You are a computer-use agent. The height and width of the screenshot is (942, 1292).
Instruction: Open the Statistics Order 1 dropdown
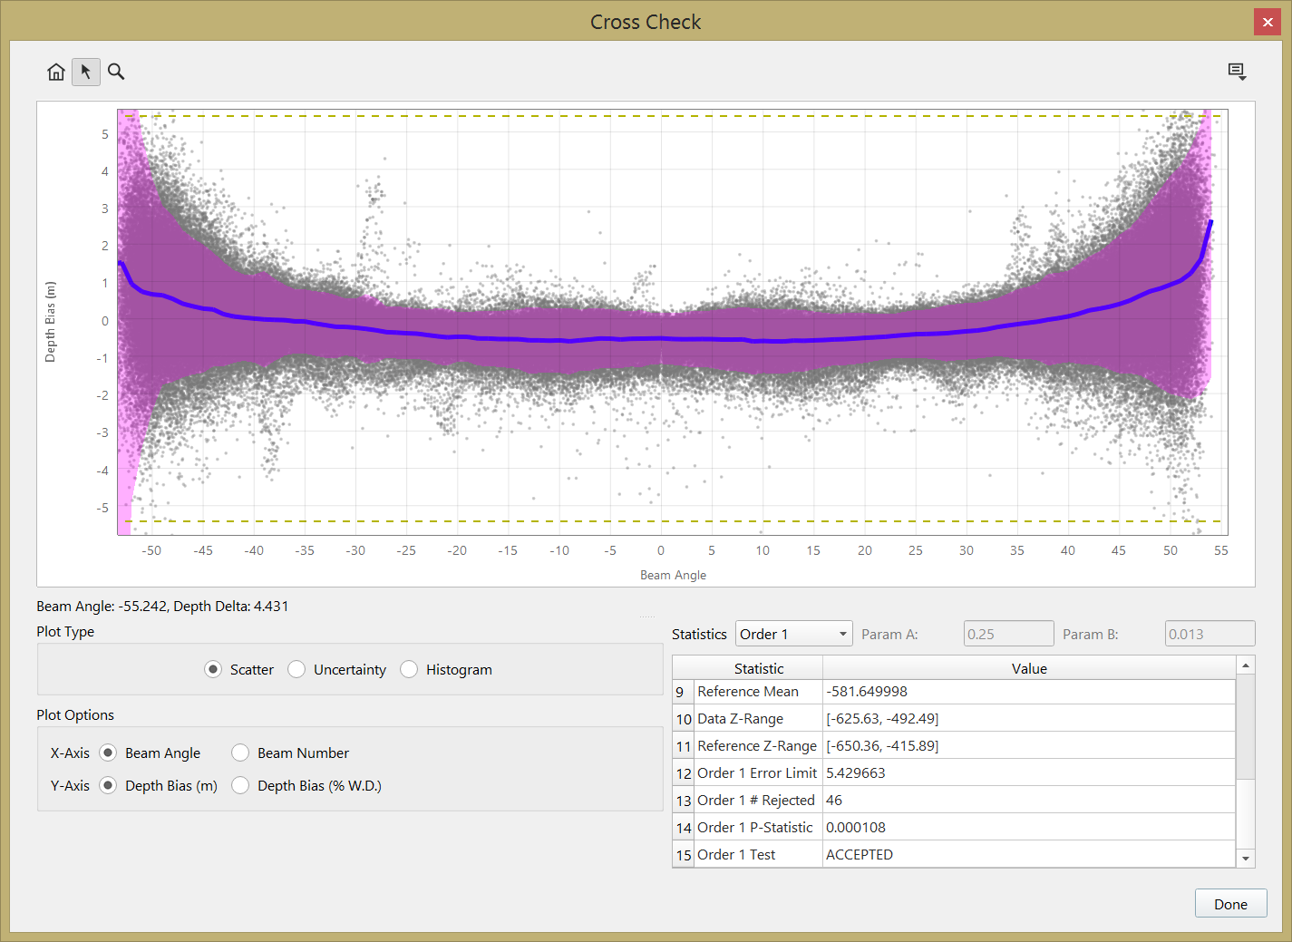(793, 634)
